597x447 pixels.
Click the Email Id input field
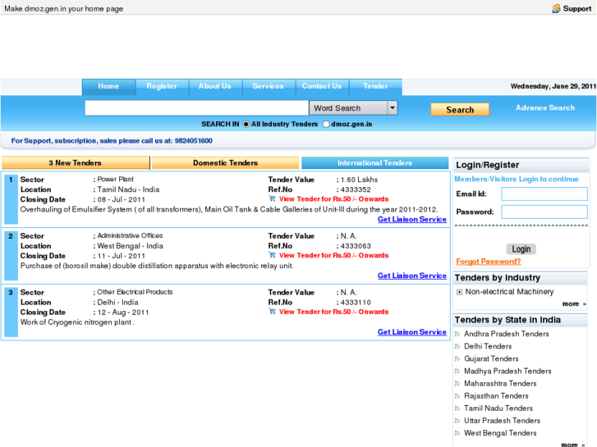click(x=544, y=194)
